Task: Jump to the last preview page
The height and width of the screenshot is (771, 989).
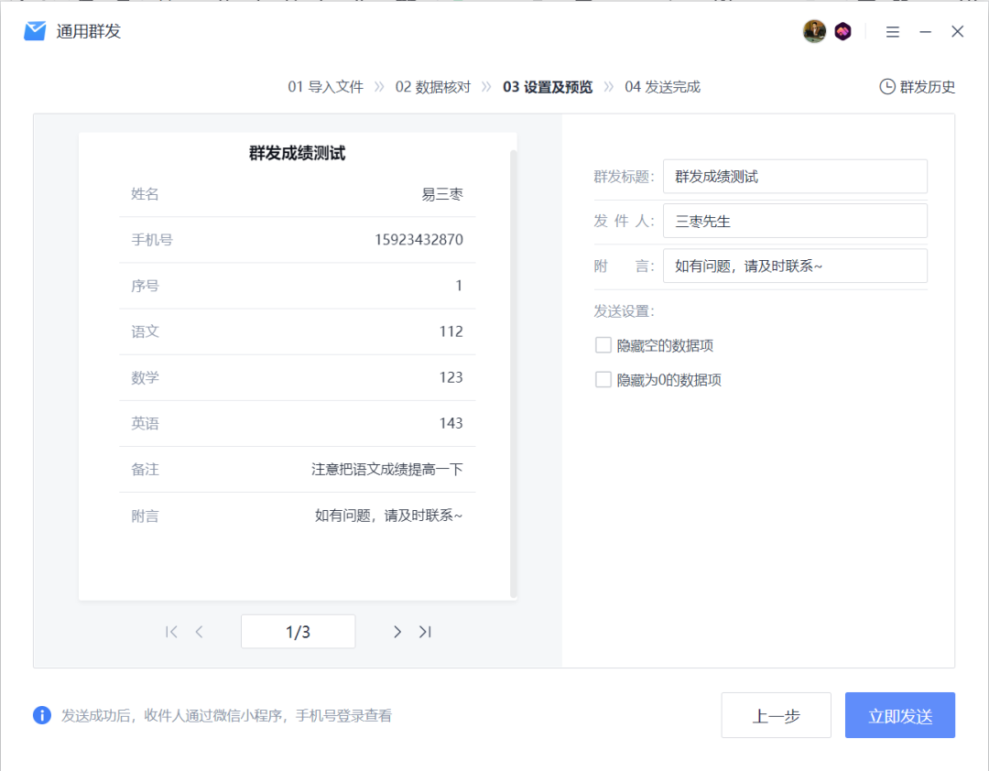Action: click(425, 631)
